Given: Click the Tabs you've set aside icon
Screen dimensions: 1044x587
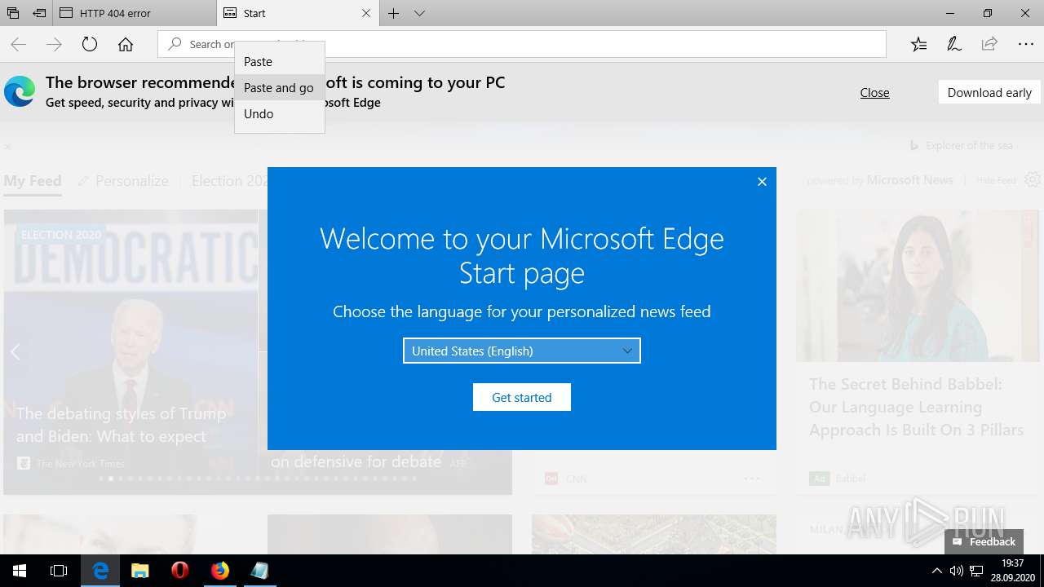Looking at the screenshot, I should 13,13.
